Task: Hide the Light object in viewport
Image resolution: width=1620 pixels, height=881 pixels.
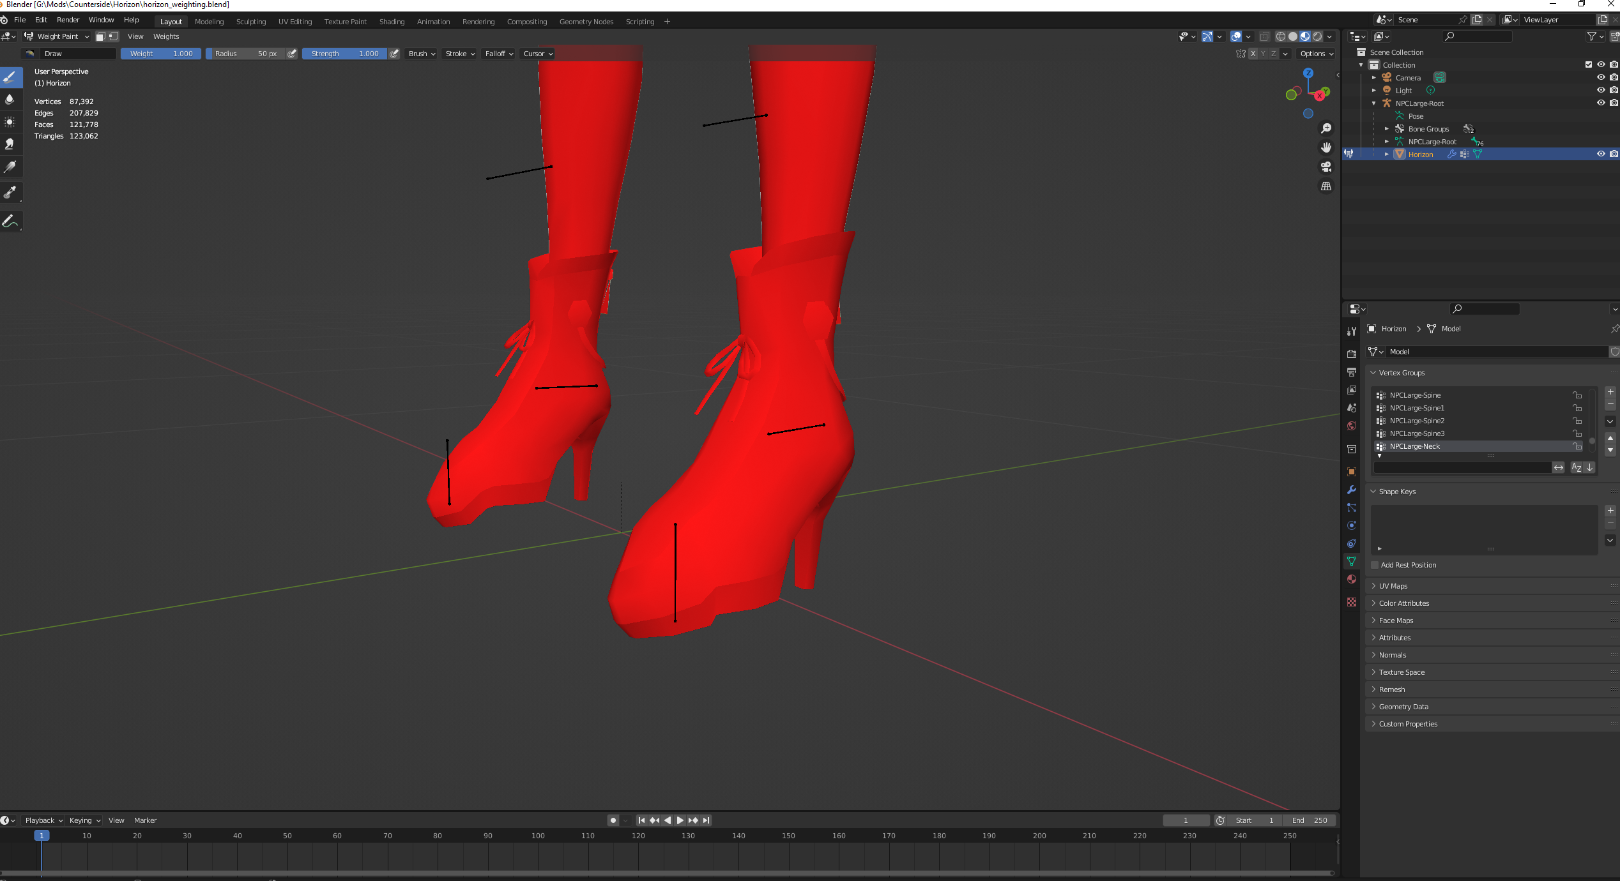Action: [1601, 90]
